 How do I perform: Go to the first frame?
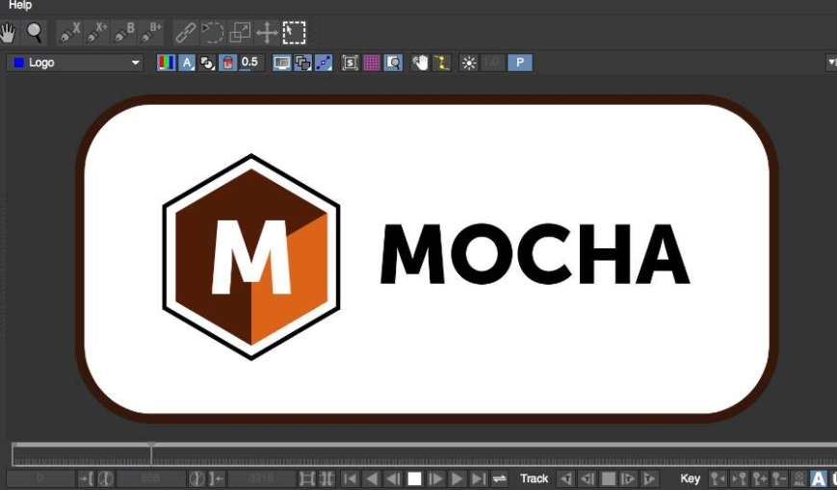pos(350,478)
